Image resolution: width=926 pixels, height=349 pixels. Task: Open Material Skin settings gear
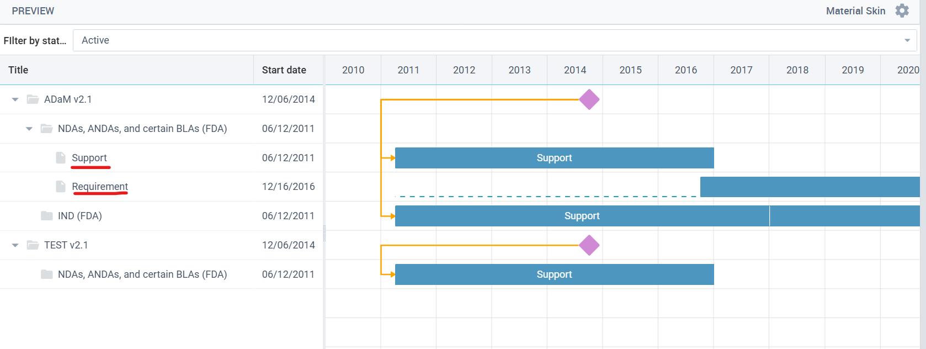(902, 10)
